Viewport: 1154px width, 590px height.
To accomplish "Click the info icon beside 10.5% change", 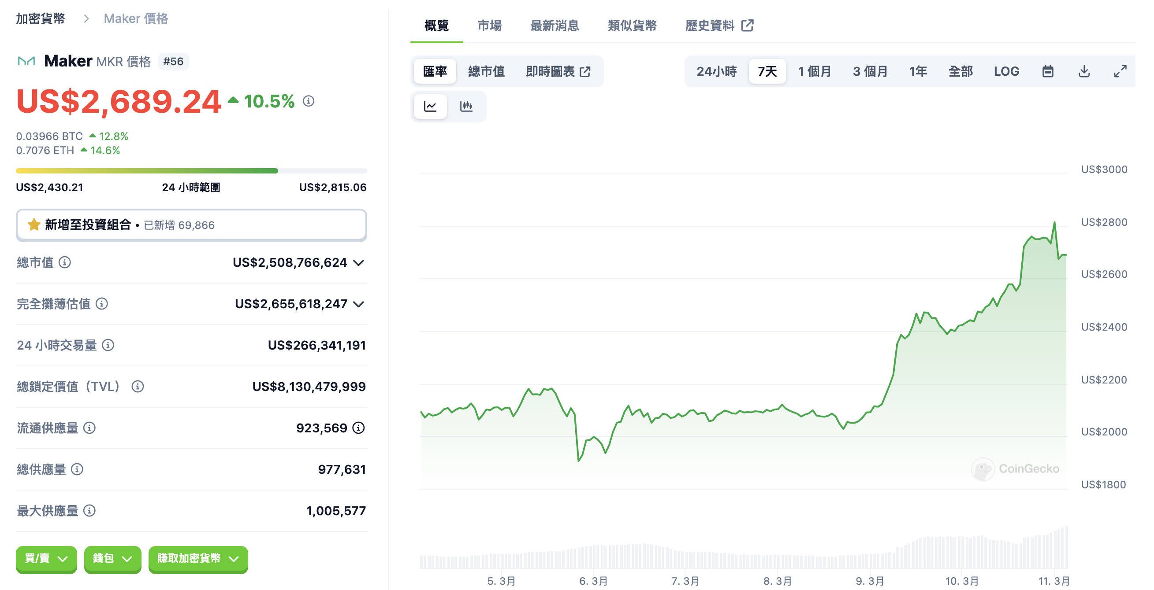I will [x=308, y=101].
